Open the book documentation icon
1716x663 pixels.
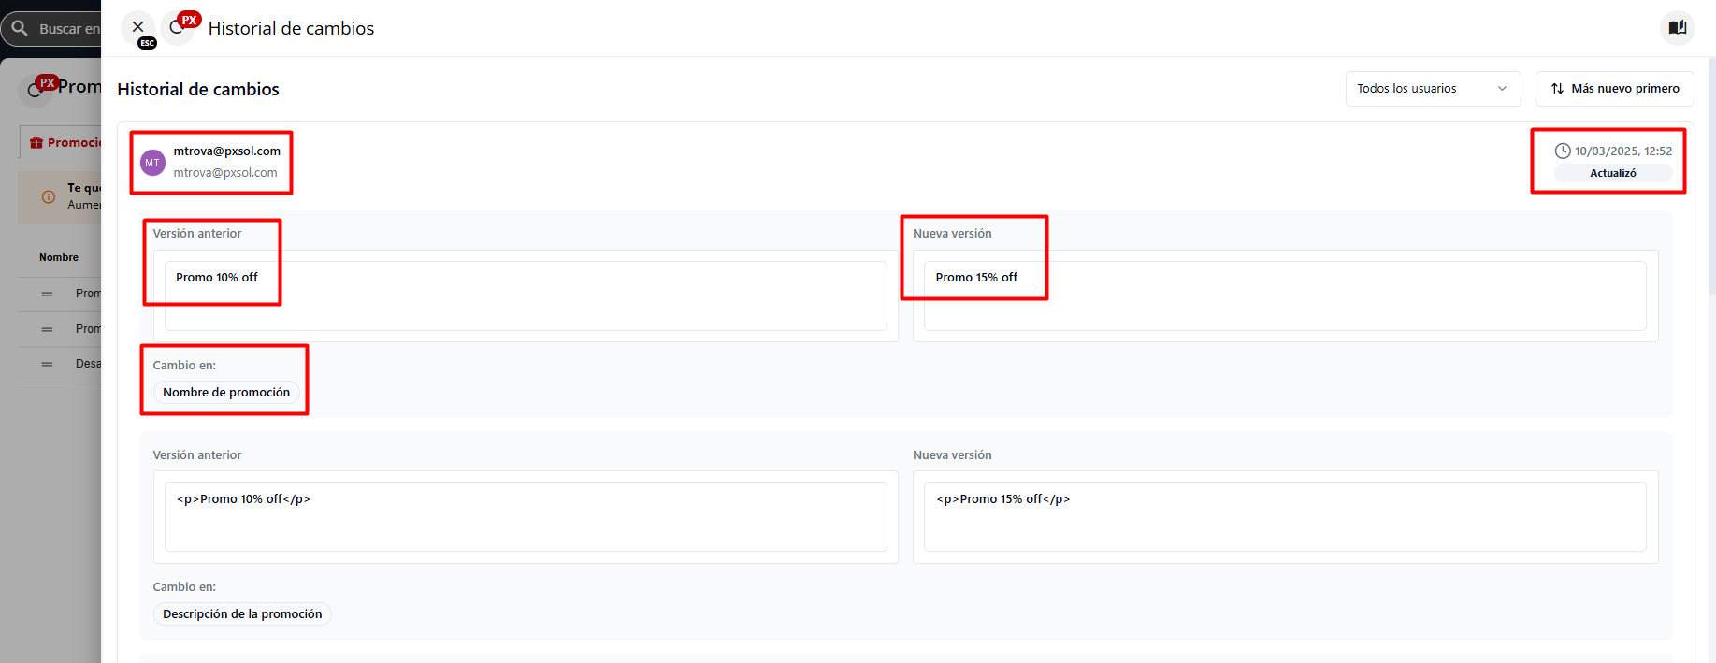click(x=1677, y=27)
